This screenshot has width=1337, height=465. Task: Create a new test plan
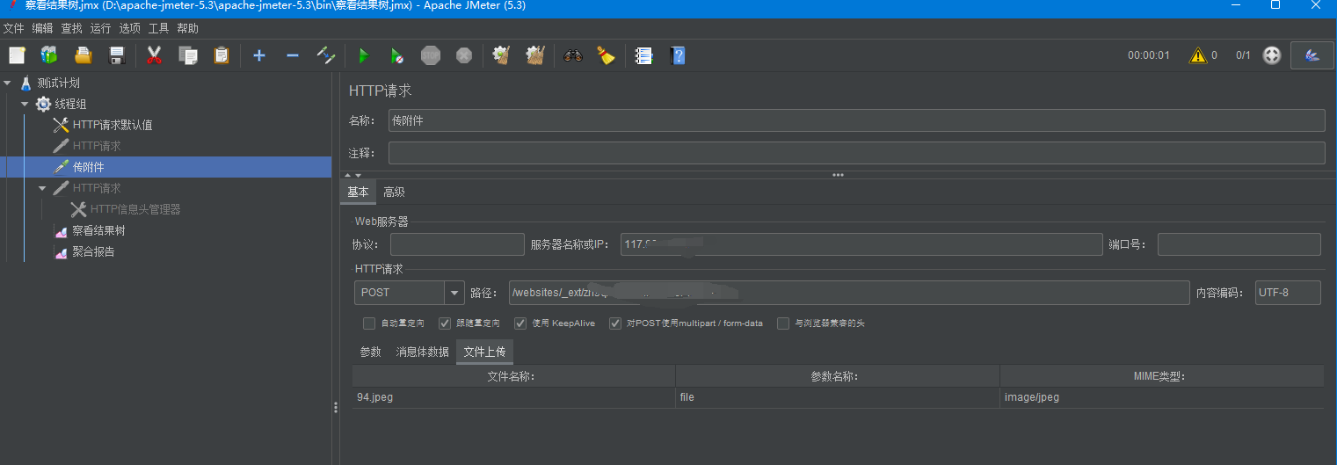pyautogui.click(x=17, y=55)
